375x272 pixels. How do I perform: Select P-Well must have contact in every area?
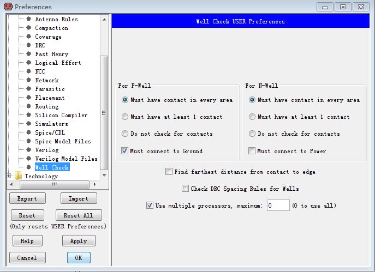(x=125, y=100)
